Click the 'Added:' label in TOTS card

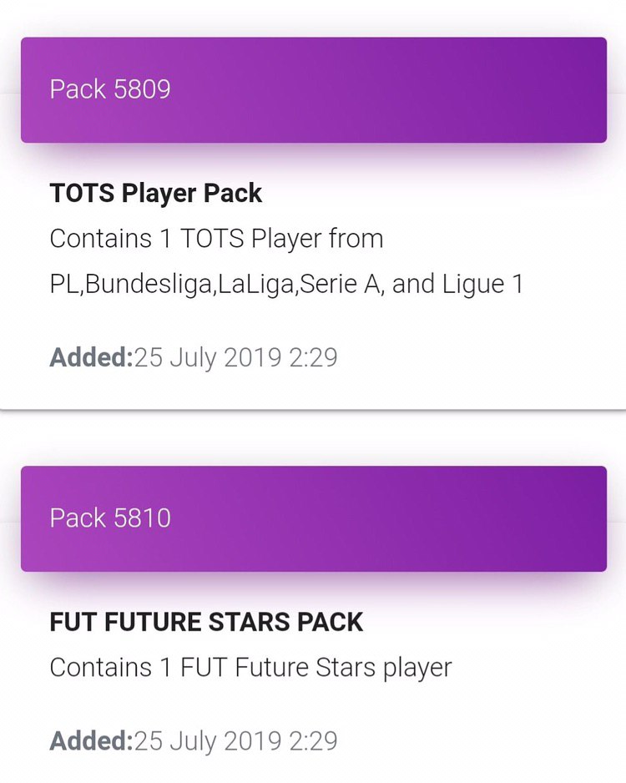click(91, 357)
